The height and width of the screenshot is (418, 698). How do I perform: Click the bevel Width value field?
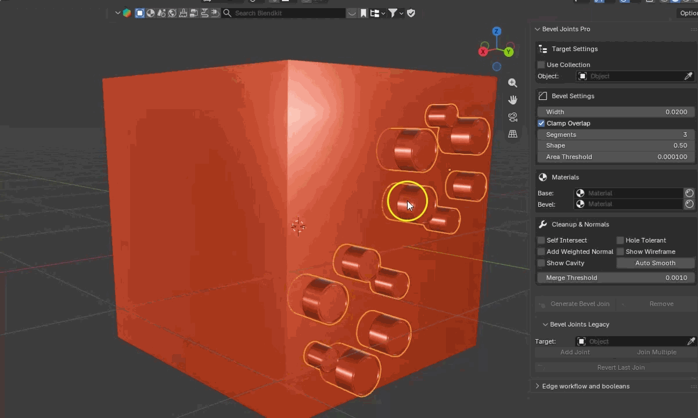click(x=616, y=112)
